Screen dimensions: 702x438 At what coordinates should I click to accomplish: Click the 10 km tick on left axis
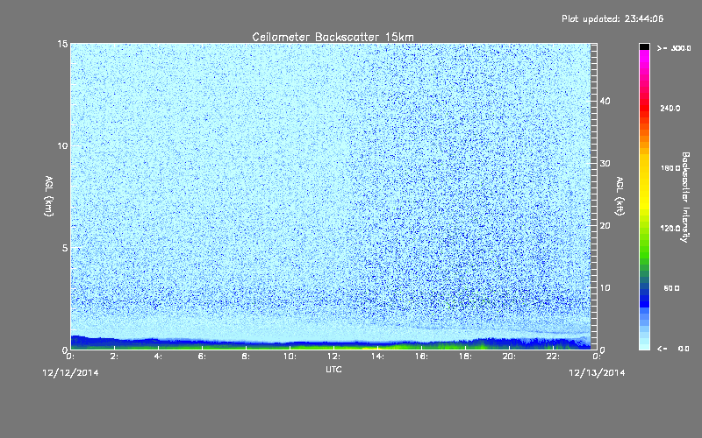point(62,146)
